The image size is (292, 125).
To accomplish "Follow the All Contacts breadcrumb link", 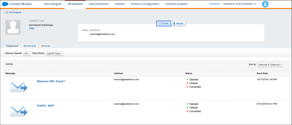I will click(15, 12).
